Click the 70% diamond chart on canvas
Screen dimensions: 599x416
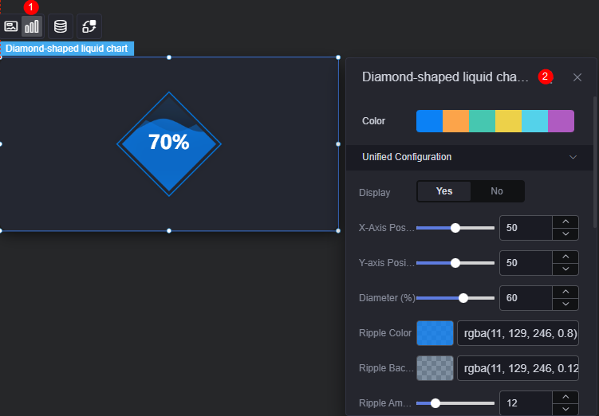(x=169, y=144)
